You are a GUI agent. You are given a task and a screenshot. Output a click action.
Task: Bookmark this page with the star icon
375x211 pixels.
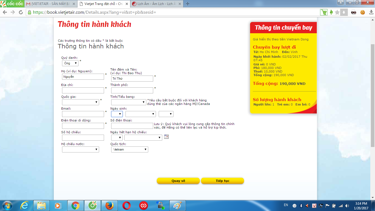[337, 12]
